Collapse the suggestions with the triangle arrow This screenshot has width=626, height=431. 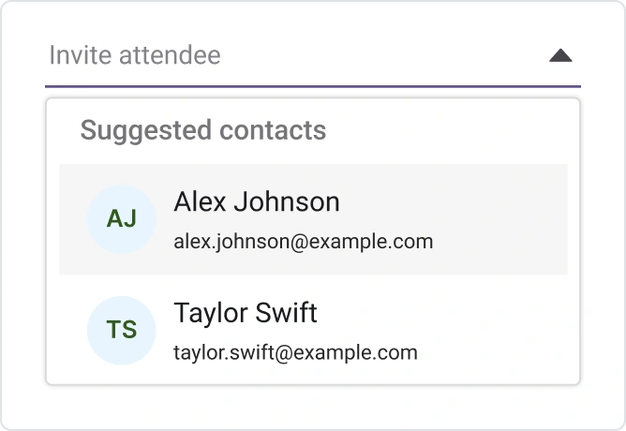[x=560, y=55]
